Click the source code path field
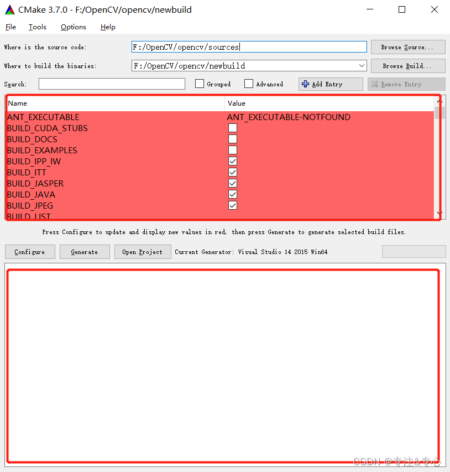This screenshot has width=450, height=472. 249,47
